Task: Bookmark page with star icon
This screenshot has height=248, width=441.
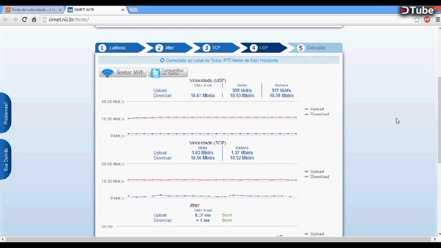Action: pyautogui.click(x=417, y=19)
